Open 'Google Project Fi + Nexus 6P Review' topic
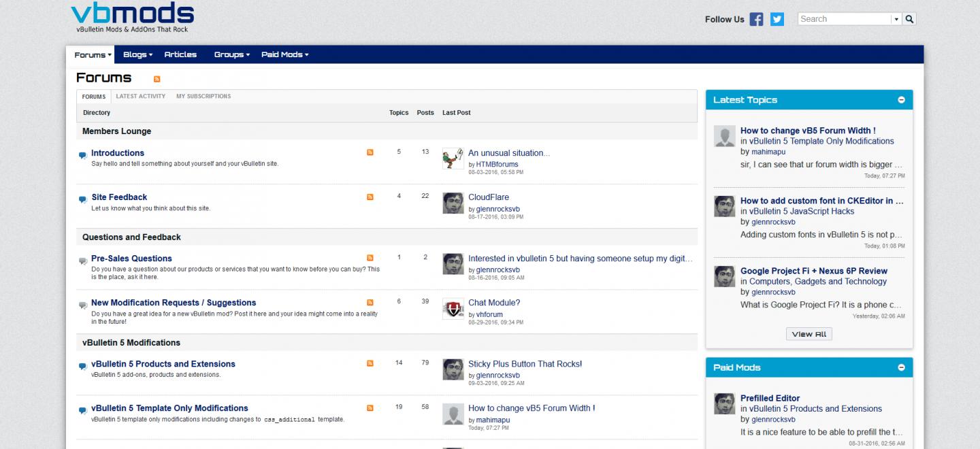Viewport: 980px width, 449px height. point(814,271)
